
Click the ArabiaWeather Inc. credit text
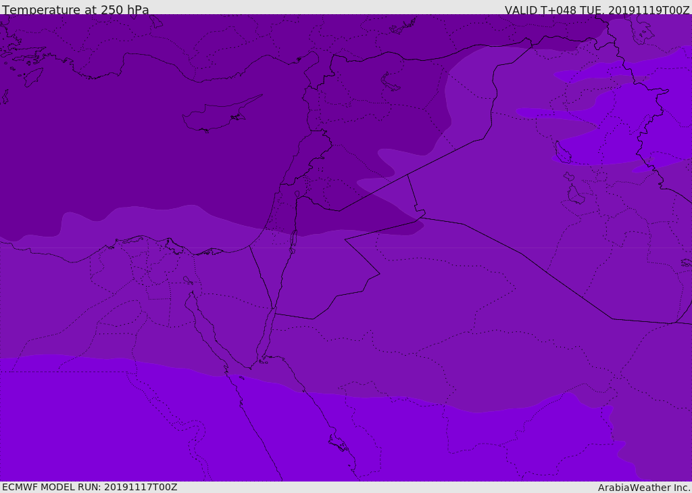(x=644, y=488)
